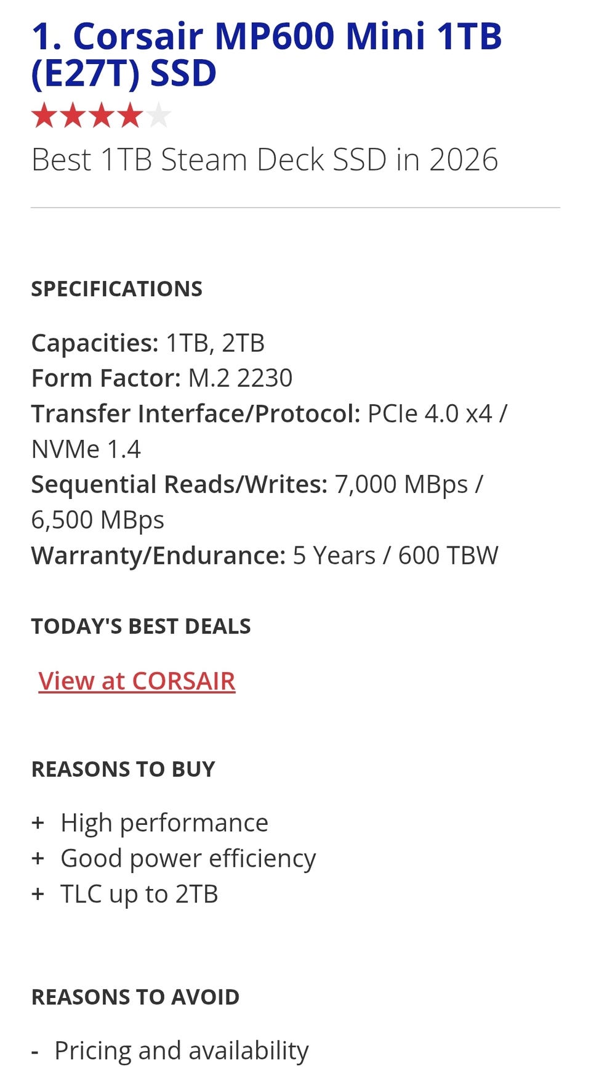This screenshot has height=1067, width=591.
Task: Click the SPECIFICATIONS section heading
Action: click(117, 289)
